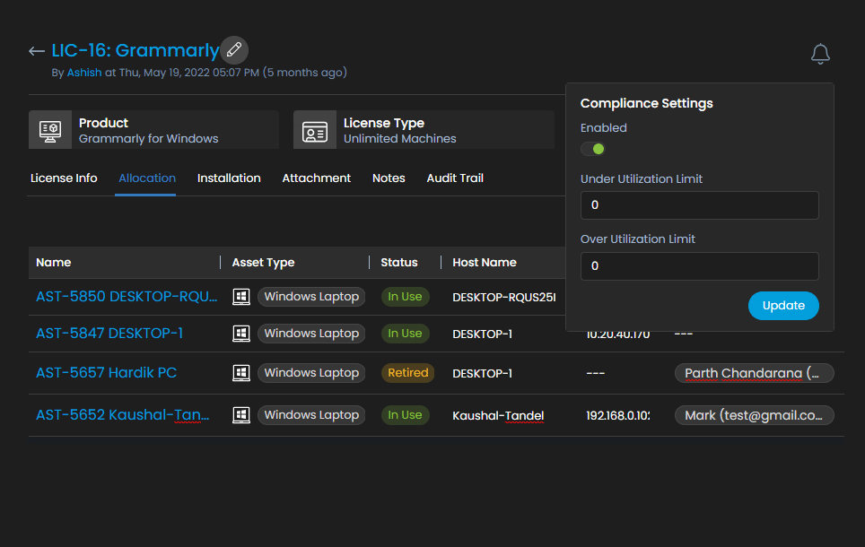Click the IP address 192.168.0.10

(618, 416)
